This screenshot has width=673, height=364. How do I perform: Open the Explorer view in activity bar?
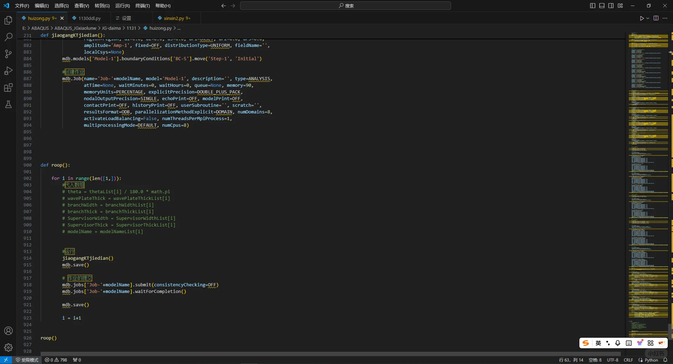coord(8,20)
